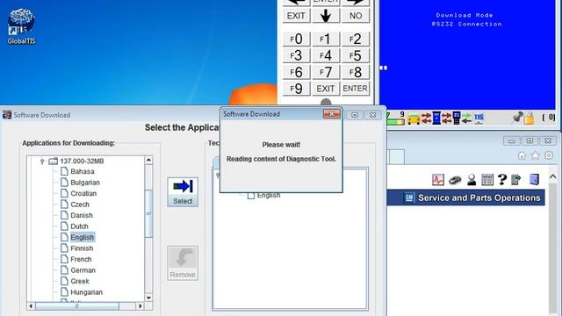Select highlighted English in the applications tree
The height and width of the screenshot is (316, 562).
[x=82, y=237]
